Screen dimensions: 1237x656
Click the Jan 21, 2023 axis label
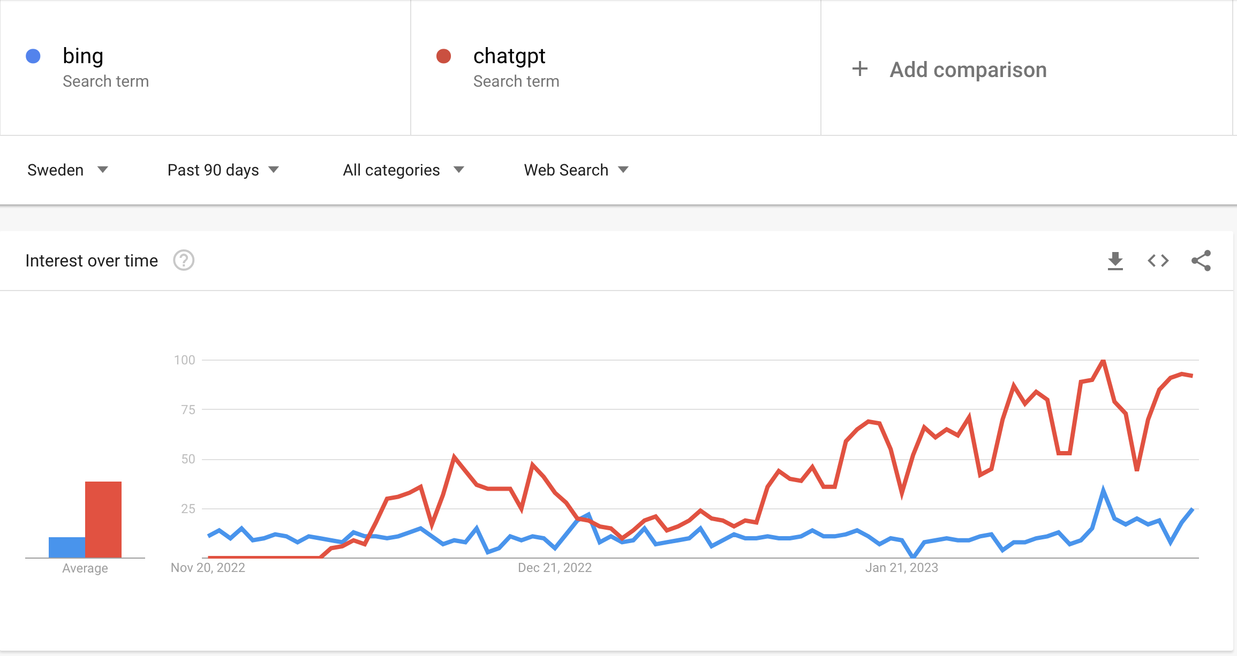[902, 568]
